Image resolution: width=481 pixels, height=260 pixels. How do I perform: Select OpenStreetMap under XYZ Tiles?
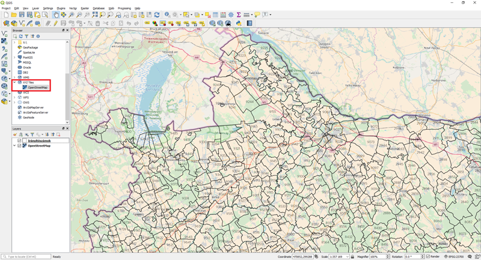[x=38, y=88]
